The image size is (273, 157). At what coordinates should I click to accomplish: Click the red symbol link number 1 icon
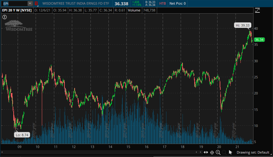36,3
